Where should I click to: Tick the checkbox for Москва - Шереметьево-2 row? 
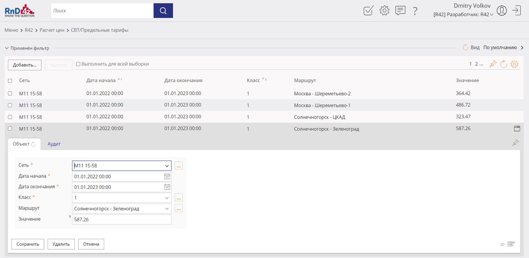pyautogui.click(x=10, y=94)
